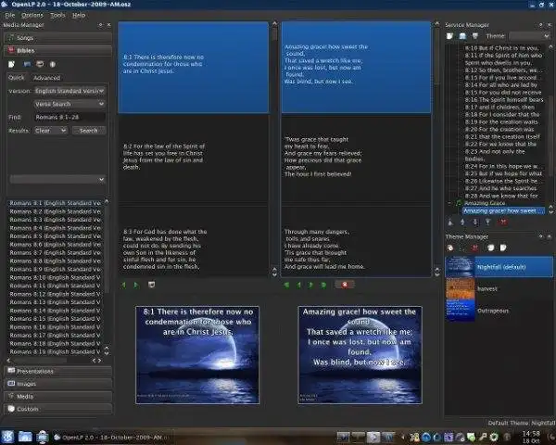Click the red delete icon below service list

pos(500,222)
